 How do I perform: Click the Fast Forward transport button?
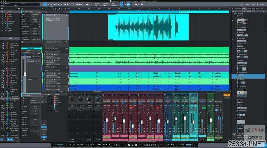pyautogui.click(x=120, y=145)
